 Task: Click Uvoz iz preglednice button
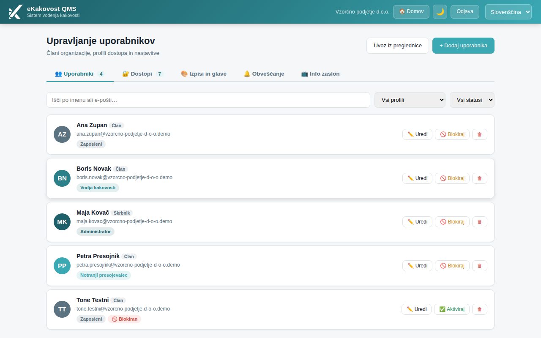pos(398,46)
